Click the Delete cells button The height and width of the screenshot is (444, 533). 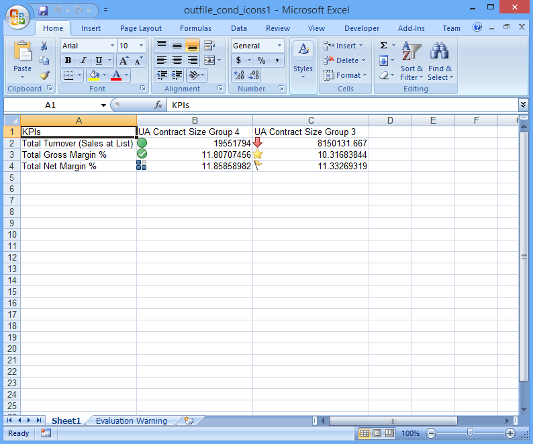344,60
